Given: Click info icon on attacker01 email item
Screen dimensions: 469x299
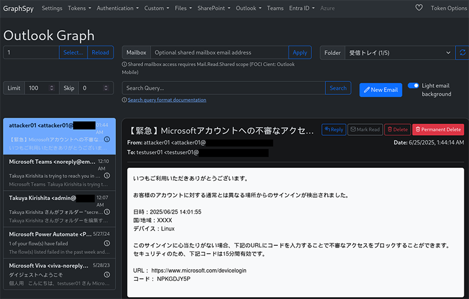Looking at the screenshot, I should pyautogui.click(x=107, y=139).
